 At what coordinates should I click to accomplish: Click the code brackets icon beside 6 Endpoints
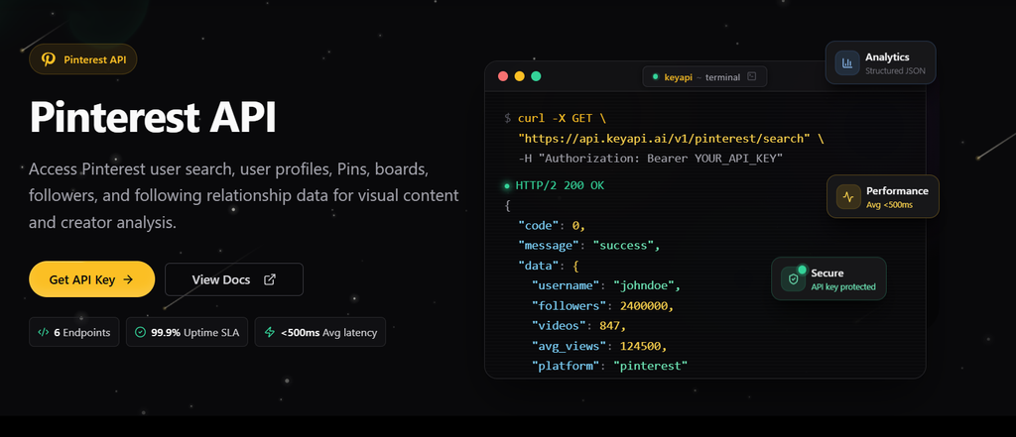(44, 332)
